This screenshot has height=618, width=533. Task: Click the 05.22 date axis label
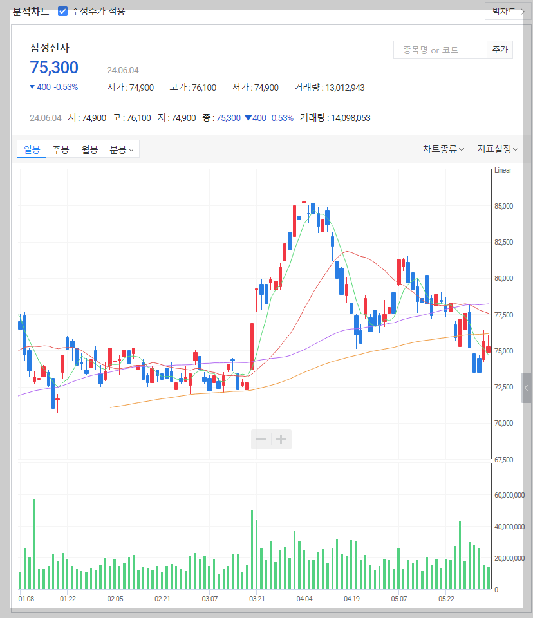pyautogui.click(x=446, y=599)
